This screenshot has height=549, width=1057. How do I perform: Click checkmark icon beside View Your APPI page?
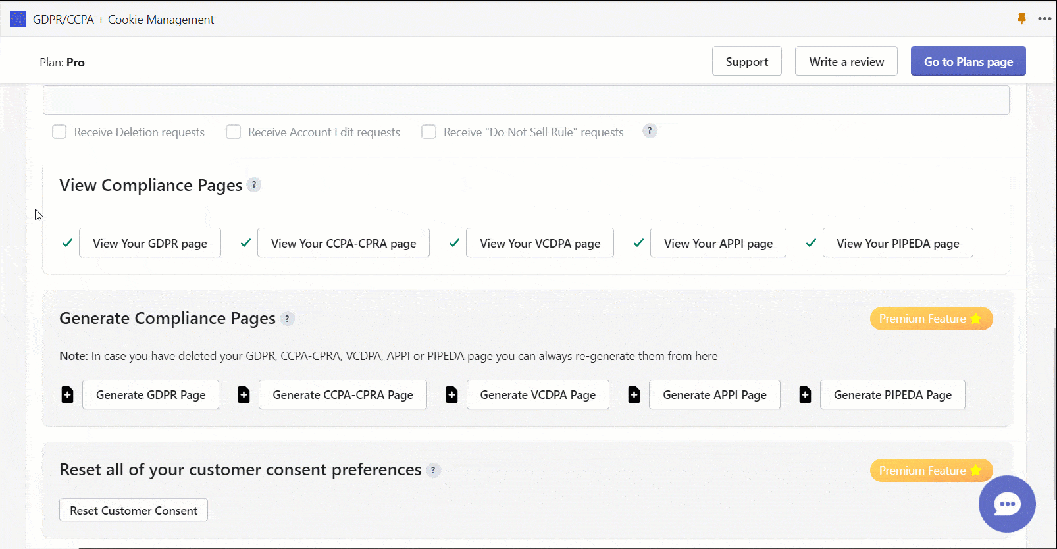click(x=638, y=243)
